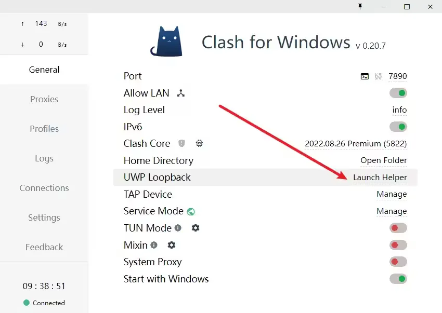Switch to the Profiles tab
442x313 pixels.
[x=44, y=129]
